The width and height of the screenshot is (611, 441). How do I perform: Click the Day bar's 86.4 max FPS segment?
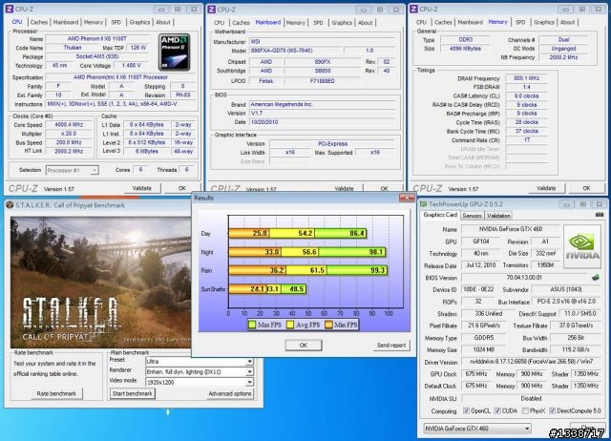tap(341, 233)
